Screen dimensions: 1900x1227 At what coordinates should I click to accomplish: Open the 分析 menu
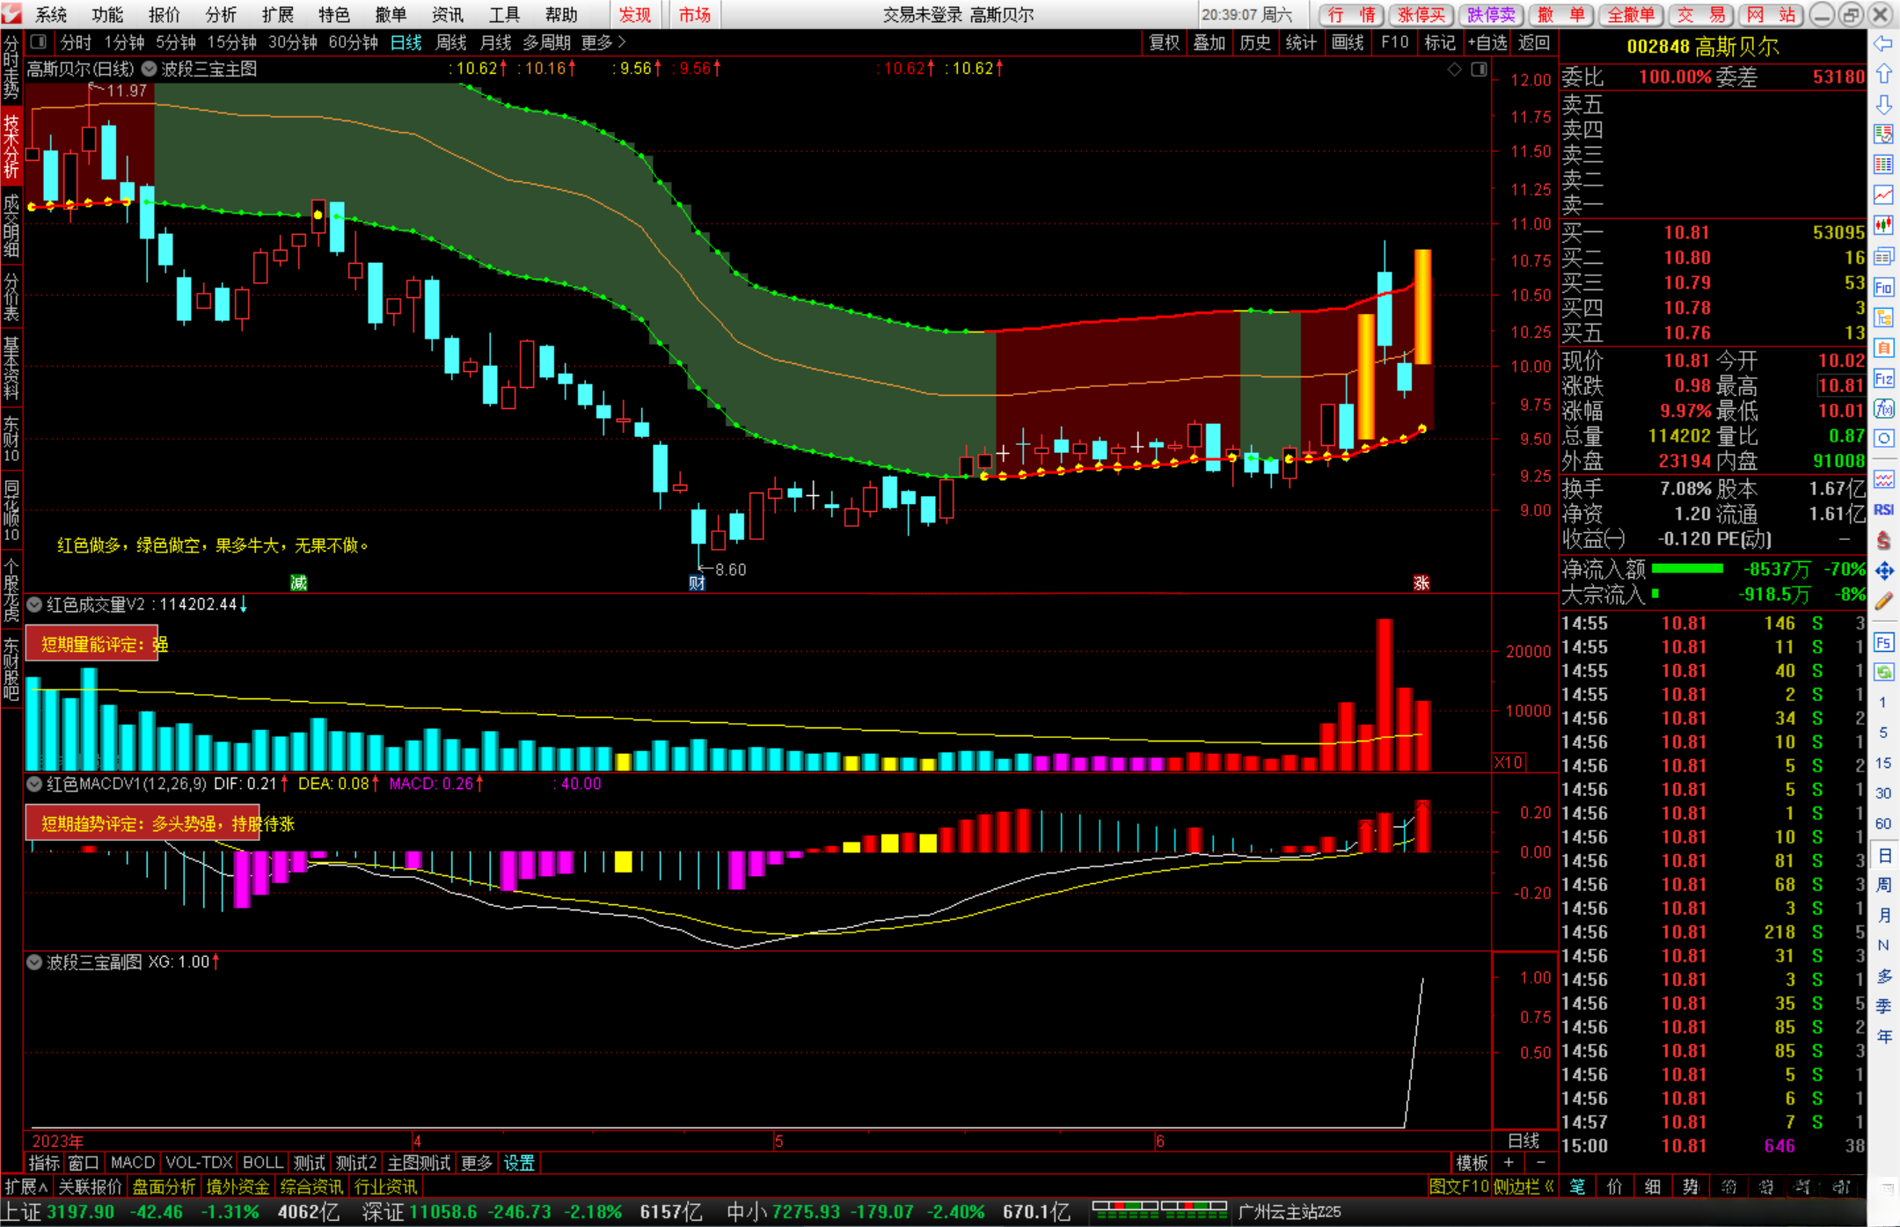[x=220, y=14]
